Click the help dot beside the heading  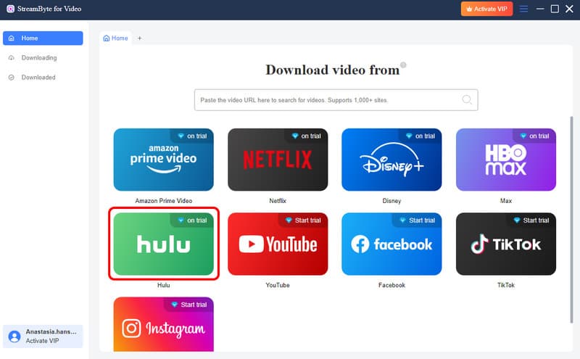[x=403, y=65]
